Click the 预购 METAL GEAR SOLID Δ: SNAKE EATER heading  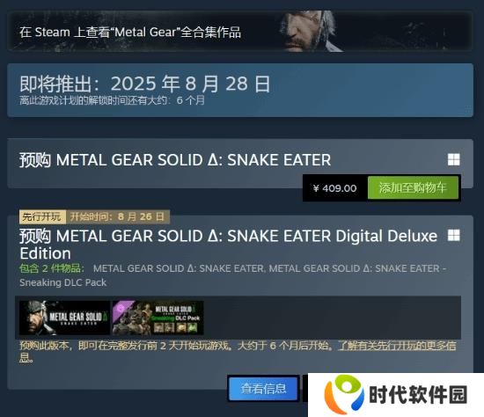point(175,159)
